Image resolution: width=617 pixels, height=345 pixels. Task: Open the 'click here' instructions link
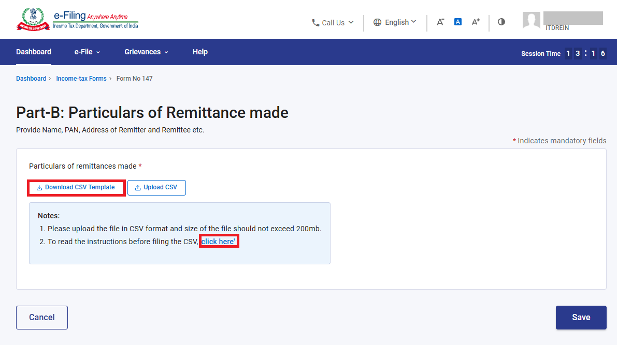(219, 242)
